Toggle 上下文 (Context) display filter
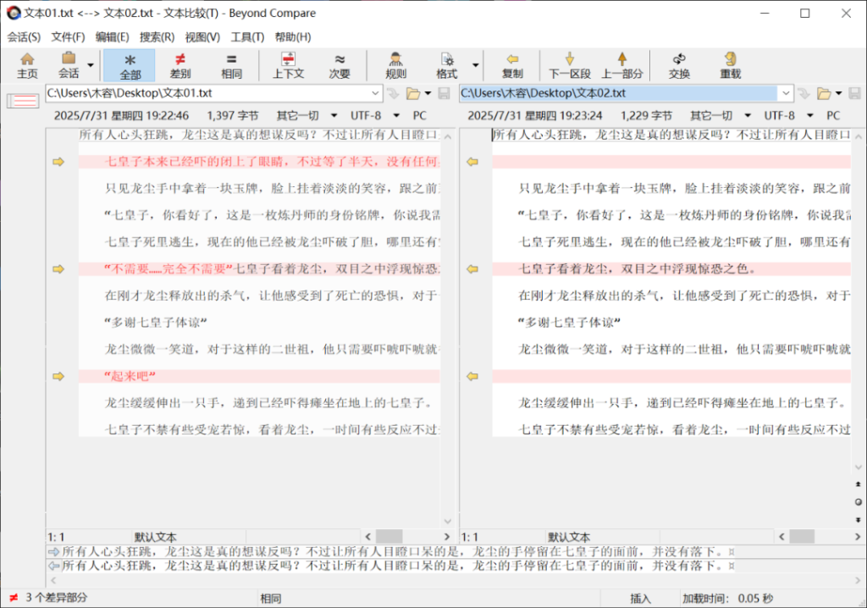The width and height of the screenshot is (867, 608). pos(288,65)
